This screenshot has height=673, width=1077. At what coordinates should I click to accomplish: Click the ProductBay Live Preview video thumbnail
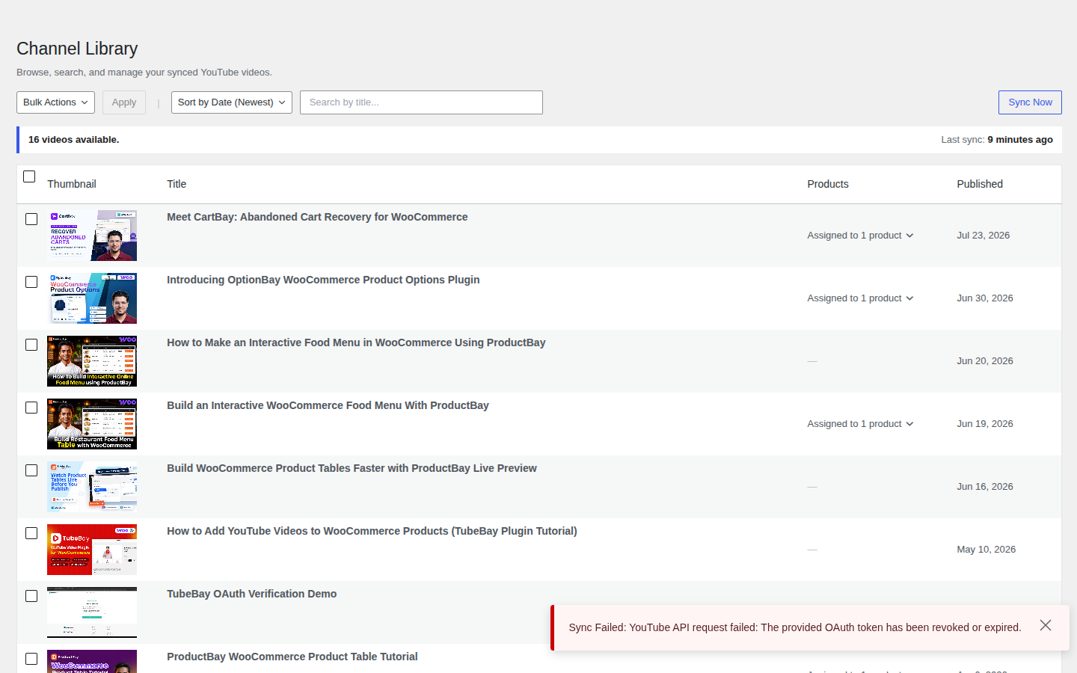click(92, 487)
